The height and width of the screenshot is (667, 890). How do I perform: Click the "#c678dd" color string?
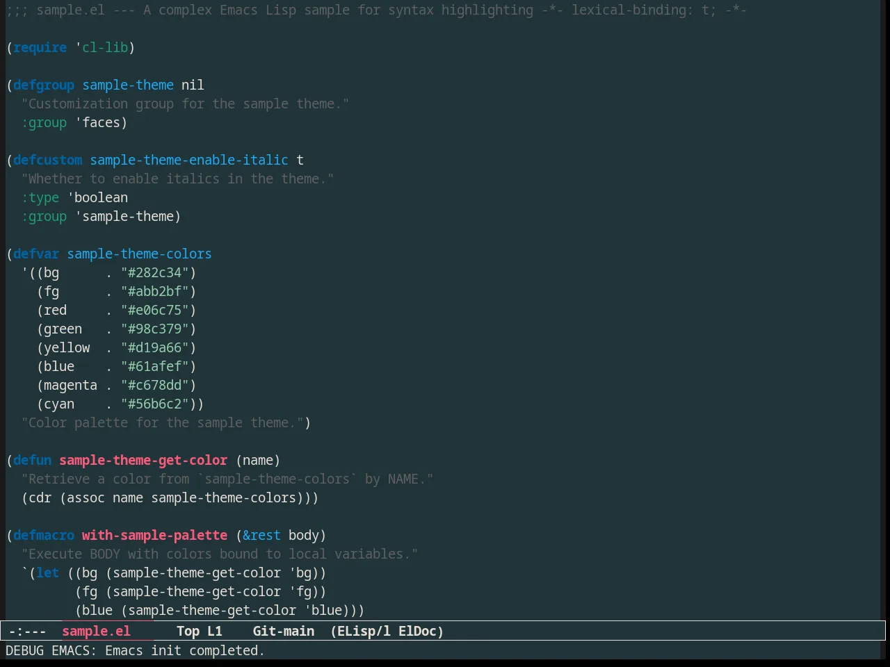coord(155,385)
